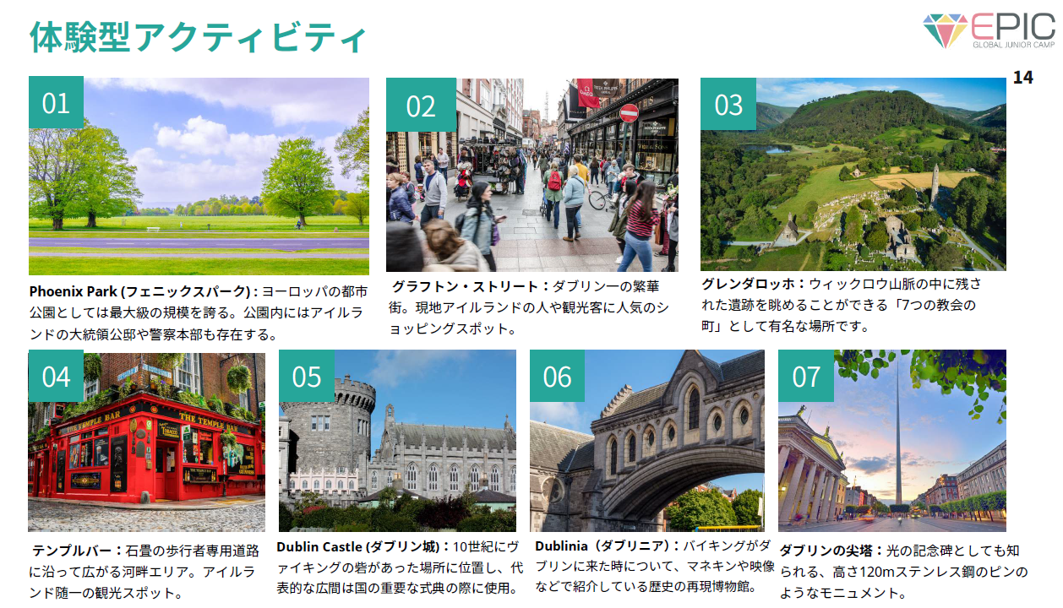Click the EPIC diamond logo icon

pos(945,30)
